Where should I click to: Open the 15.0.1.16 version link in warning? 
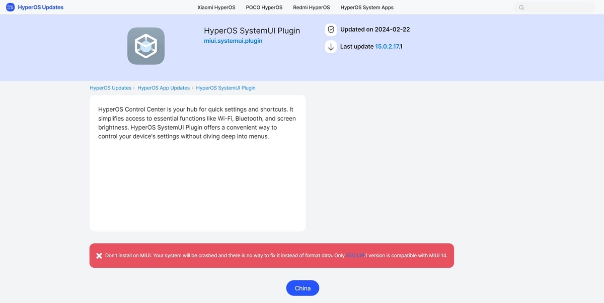tap(355, 256)
